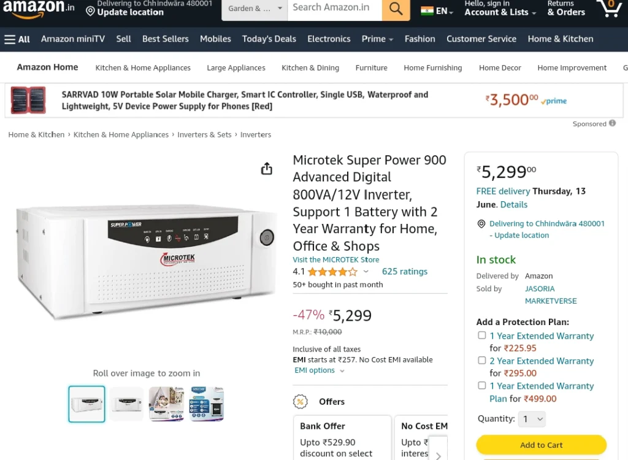
Task: Open Today's Deals in navigation bar
Action: pyautogui.click(x=269, y=39)
